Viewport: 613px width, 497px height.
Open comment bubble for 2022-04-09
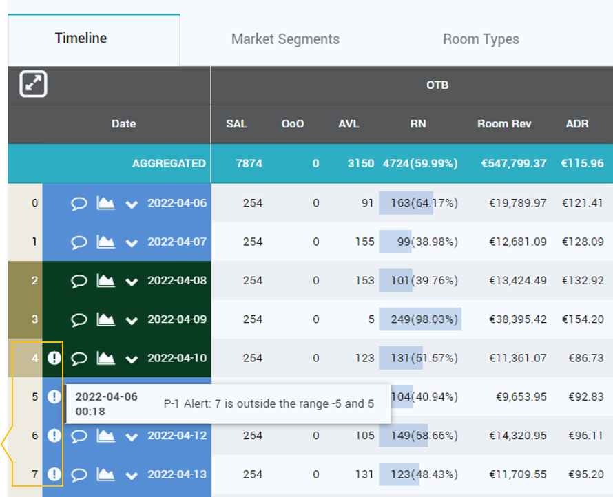pos(79,319)
